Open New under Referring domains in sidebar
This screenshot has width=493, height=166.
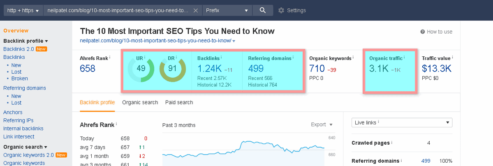16,96
